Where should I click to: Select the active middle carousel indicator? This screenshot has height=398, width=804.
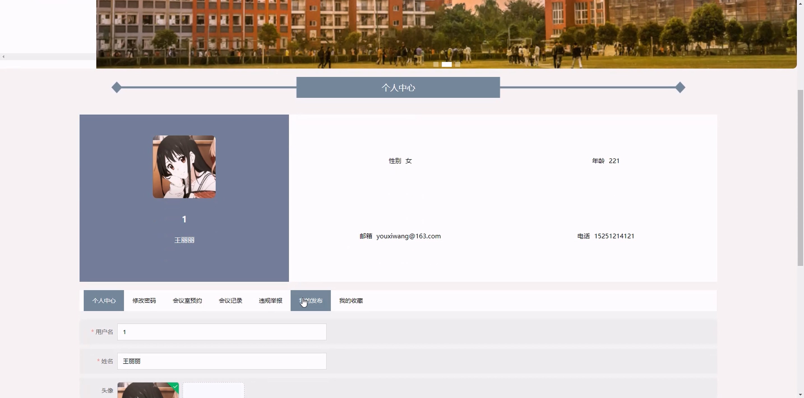pos(447,65)
